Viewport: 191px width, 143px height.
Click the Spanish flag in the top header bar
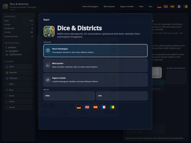(x=172, y=7)
